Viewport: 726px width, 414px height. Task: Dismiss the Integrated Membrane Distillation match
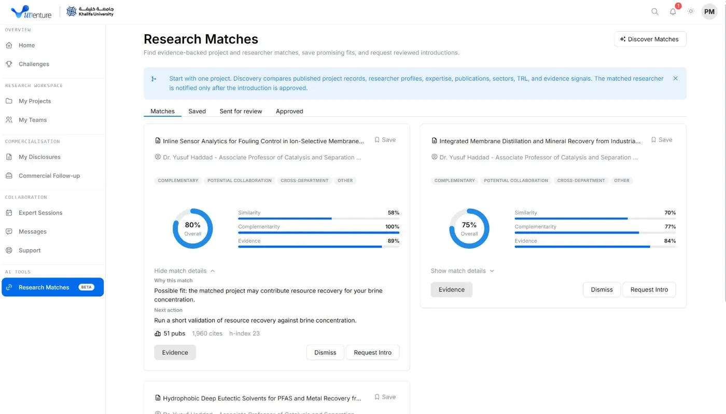(602, 289)
